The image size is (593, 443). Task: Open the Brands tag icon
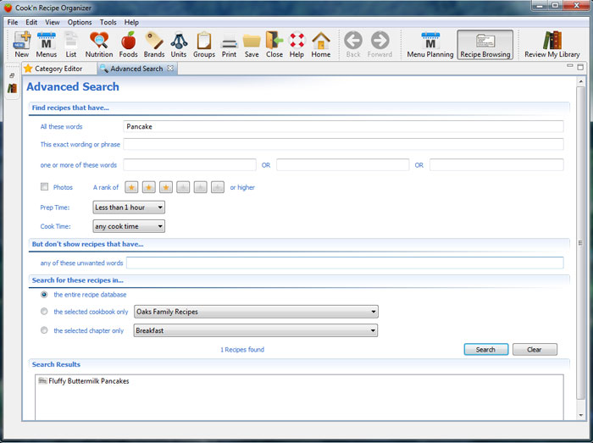point(154,45)
